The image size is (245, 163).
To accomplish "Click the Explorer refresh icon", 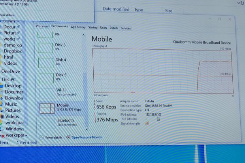I will tap(242, 3).
